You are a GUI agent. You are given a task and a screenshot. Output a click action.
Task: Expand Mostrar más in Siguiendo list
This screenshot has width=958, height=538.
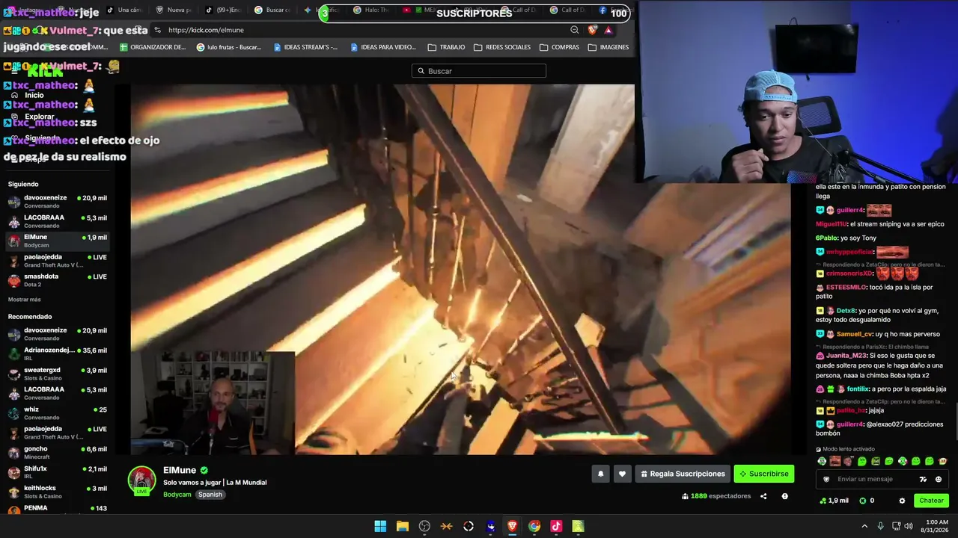[x=25, y=300]
